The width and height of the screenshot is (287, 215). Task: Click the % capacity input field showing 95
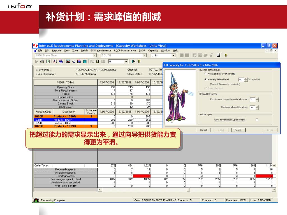click(x=241, y=80)
